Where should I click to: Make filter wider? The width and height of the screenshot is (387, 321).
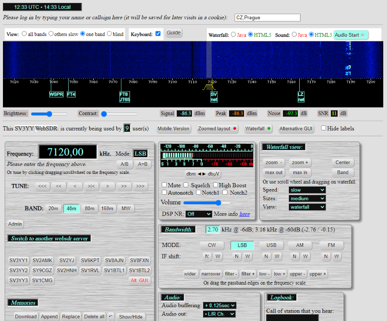pos(190,274)
